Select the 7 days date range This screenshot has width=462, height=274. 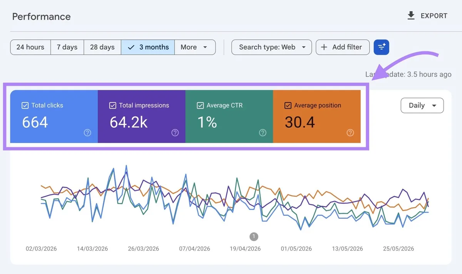click(x=67, y=47)
